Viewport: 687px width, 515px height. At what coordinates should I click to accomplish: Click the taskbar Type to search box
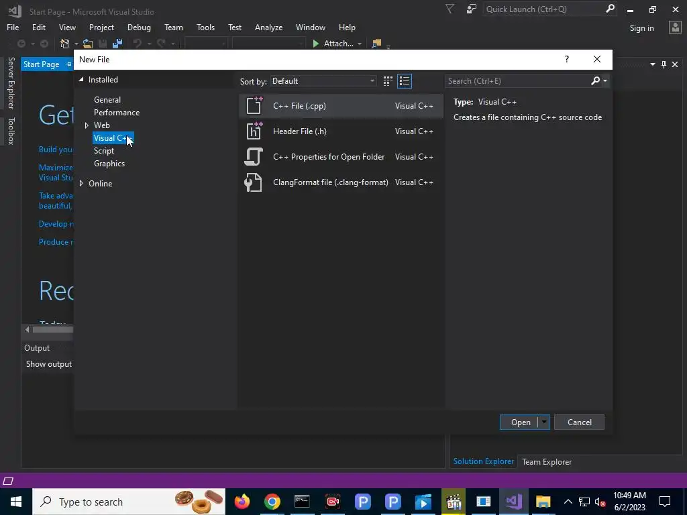(x=129, y=502)
